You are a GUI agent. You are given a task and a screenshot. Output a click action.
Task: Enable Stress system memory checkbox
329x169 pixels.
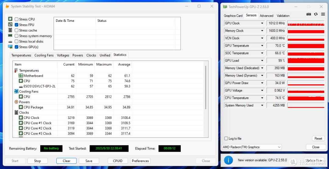pos(16,36)
